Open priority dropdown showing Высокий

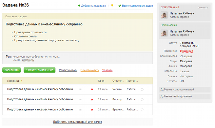pos(187,51)
